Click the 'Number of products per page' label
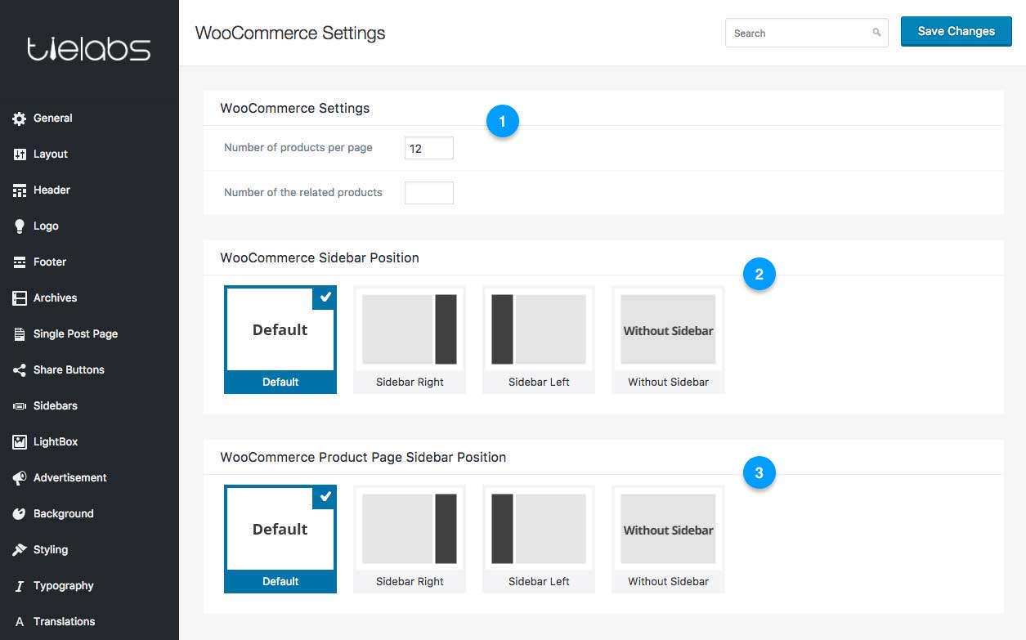Screen dimensions: 1026x640 tap(298, 148)
